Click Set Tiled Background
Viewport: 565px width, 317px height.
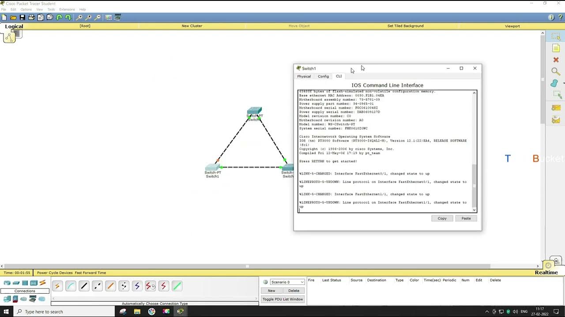tap(405, 26)
